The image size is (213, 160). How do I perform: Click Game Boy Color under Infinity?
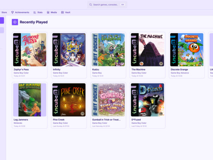(x=60, y=73)
